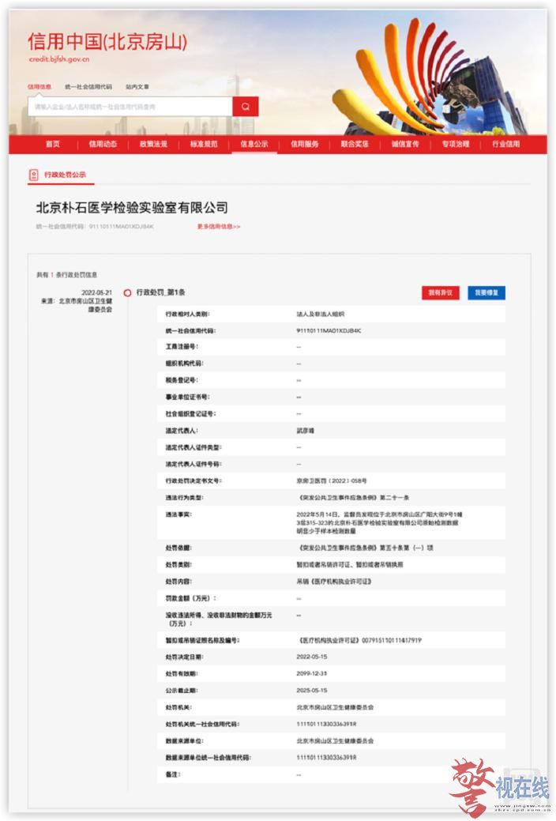Click the 共有1条行政处罚信息 count text
The width and height of the screenshot is (556, 821).
pos(66,275)
